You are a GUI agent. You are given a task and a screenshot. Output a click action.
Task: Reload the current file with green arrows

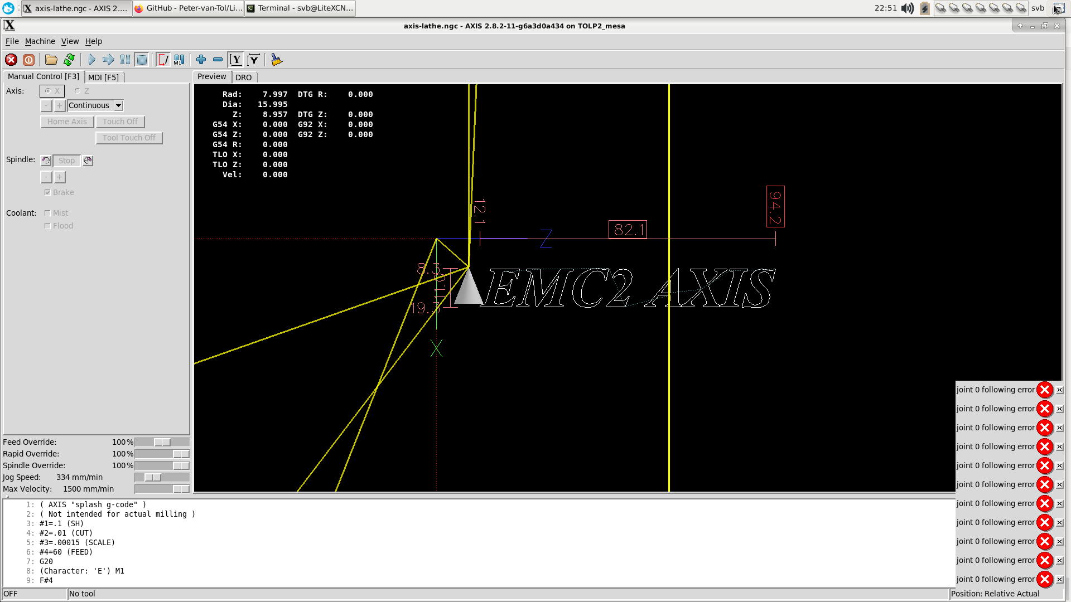click(69, 60)
